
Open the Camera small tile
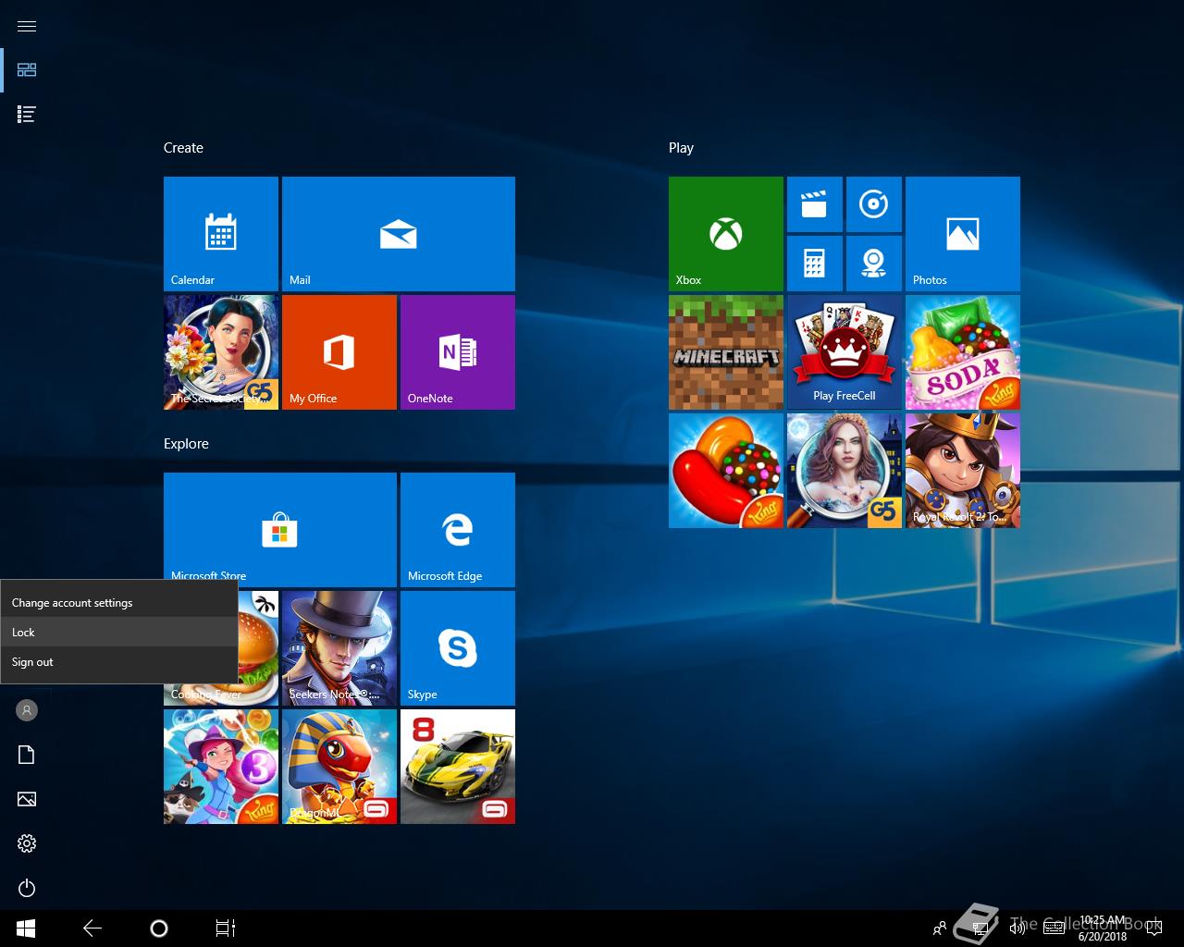click(874, 264)
